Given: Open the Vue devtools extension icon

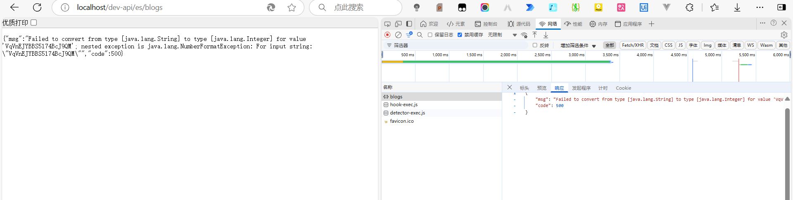Looking at the screenshot, I should (666, 7).
